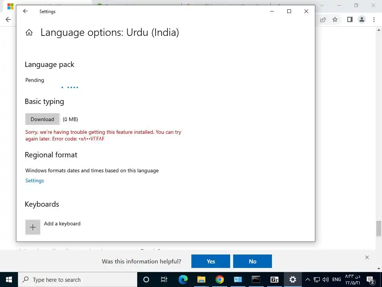Open Regional format Settings link
Viewport: 382px width, 287px height.
pos(35,180)
